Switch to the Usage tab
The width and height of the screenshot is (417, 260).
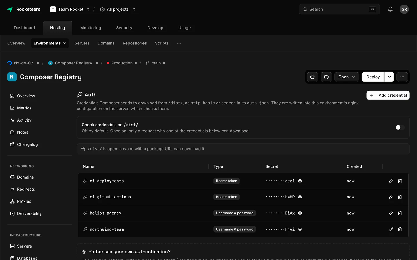tap(184, 28)
